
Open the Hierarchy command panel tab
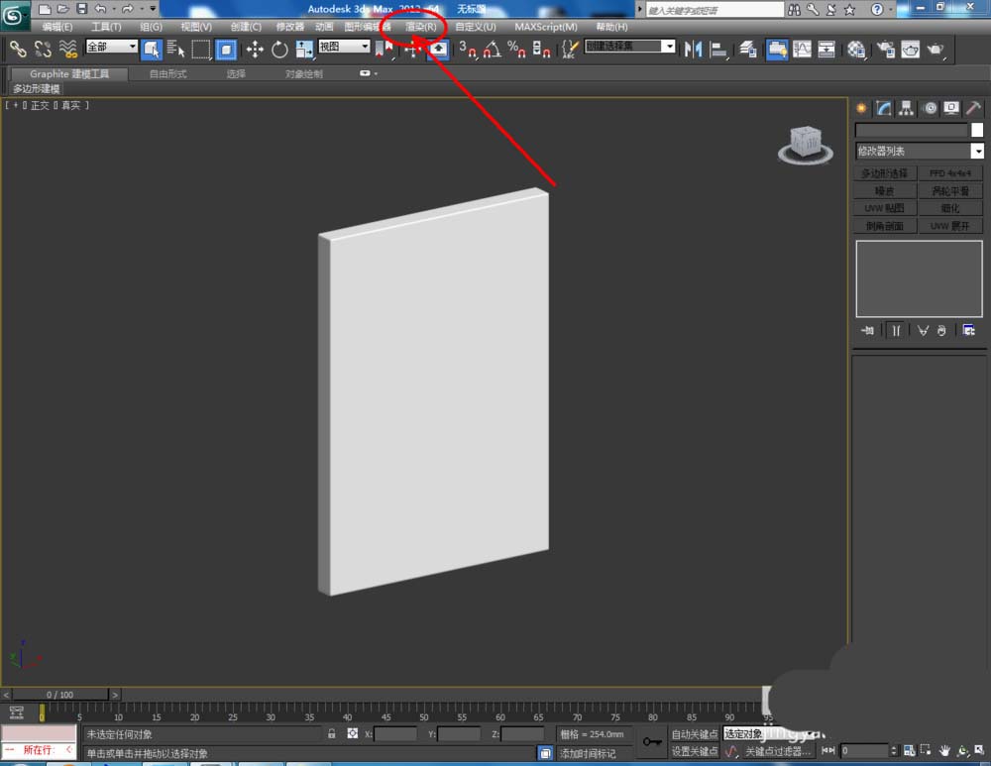(907, 108)
